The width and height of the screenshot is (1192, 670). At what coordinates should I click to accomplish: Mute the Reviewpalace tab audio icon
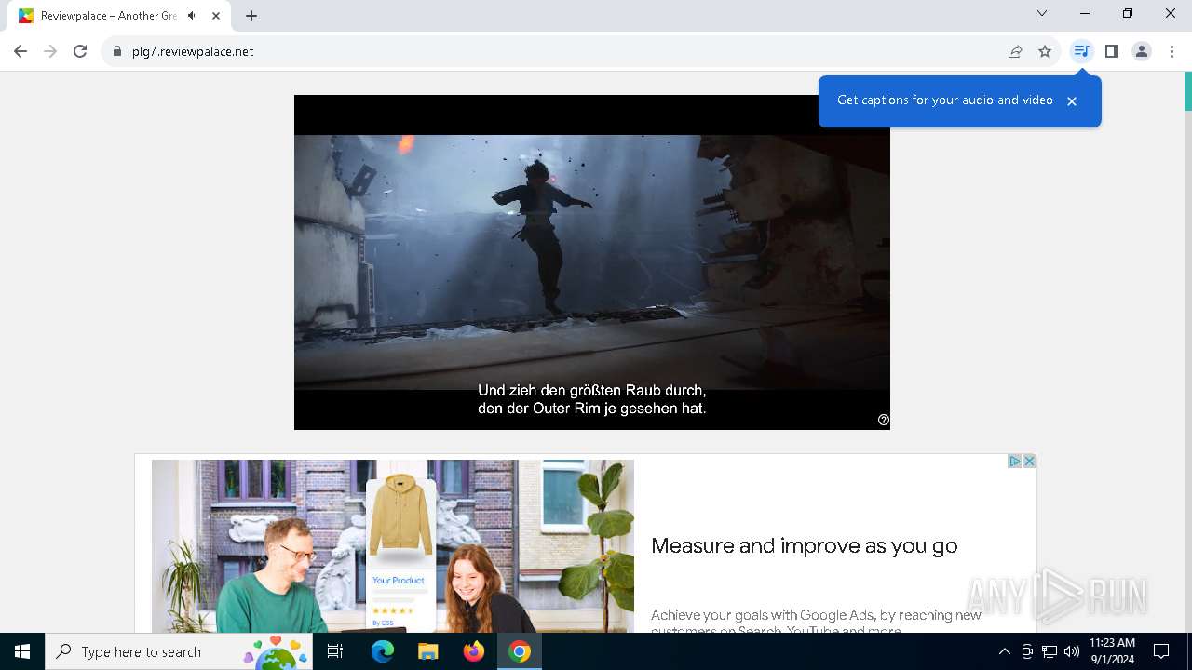(x=193, y=16)
